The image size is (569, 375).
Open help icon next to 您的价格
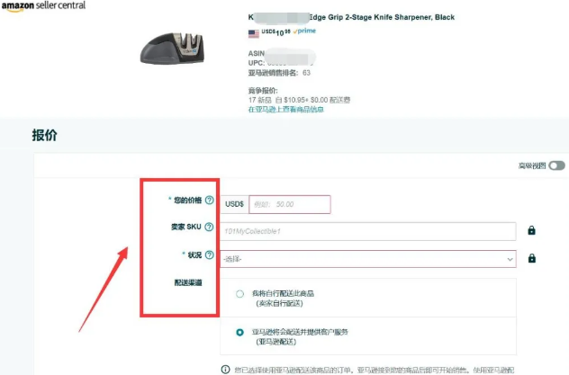pyautogui.click(x=210, y=200)
